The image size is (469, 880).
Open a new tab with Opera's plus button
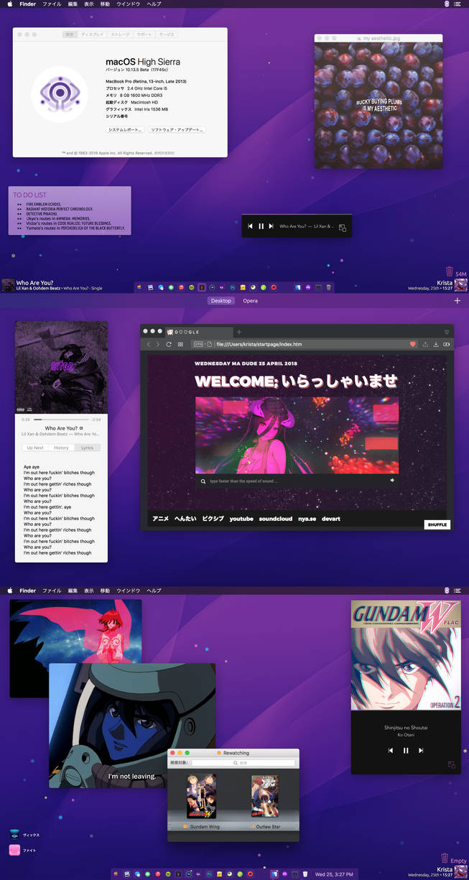[239, 332]
